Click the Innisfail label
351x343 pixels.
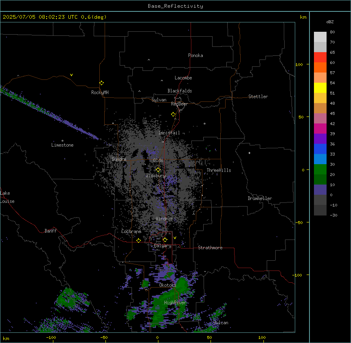pyautogui.click(x=169, y=133)
